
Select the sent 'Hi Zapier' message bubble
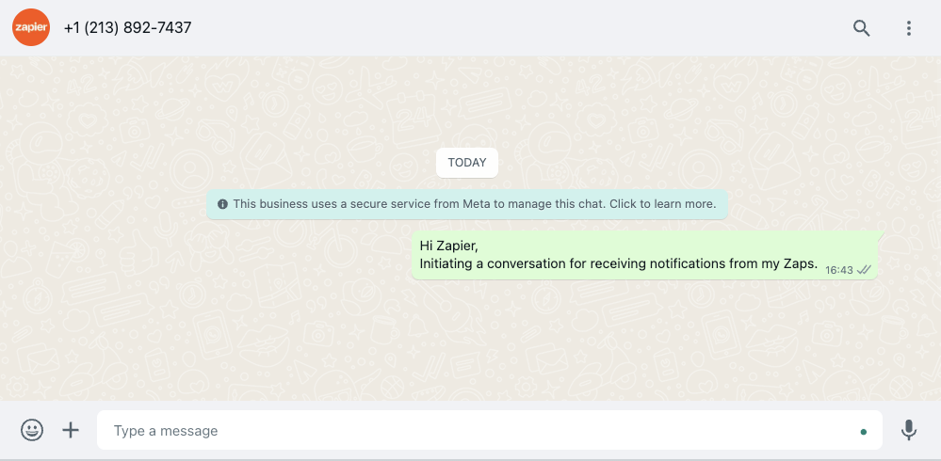point(644,255)
